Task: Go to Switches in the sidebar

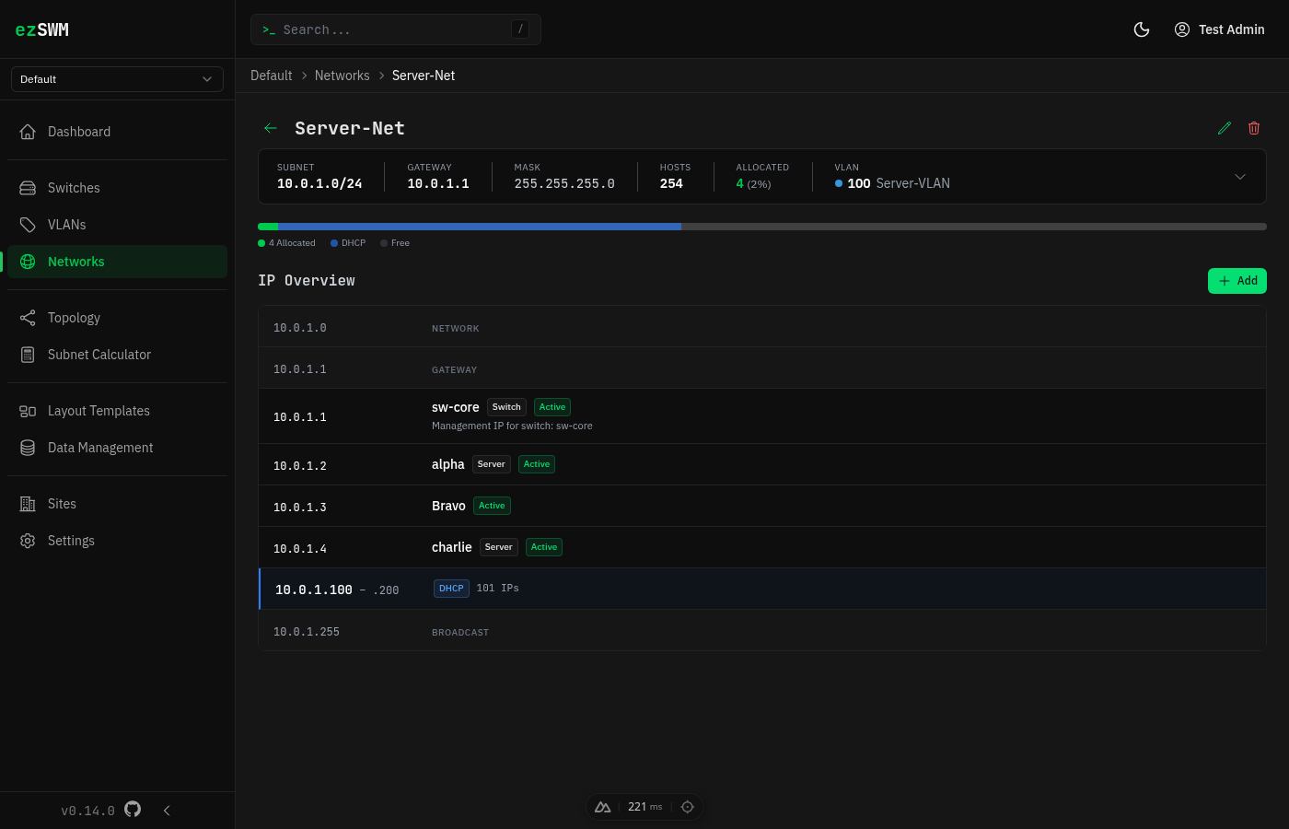Action: 117,188
